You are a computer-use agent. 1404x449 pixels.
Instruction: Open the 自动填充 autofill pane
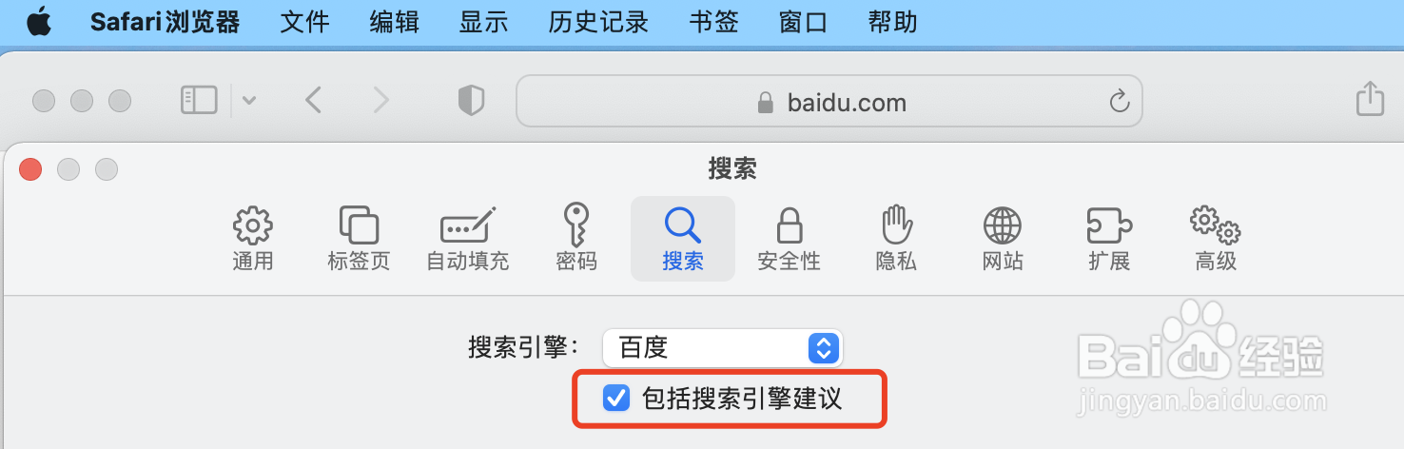click(468, 239)
